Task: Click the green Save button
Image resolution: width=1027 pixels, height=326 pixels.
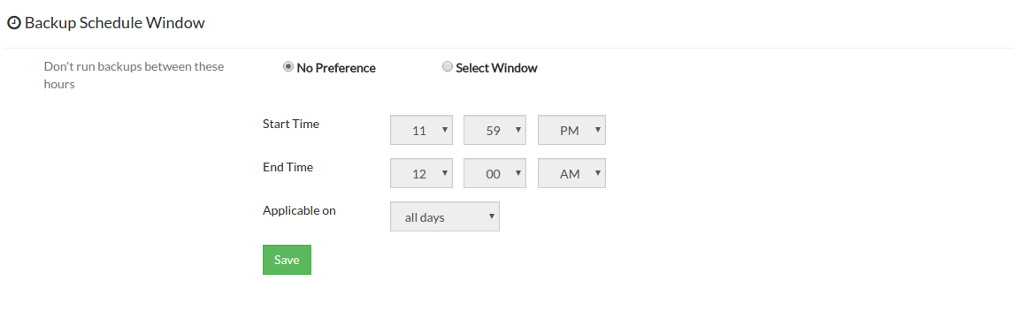Action: tap(287, 260)
